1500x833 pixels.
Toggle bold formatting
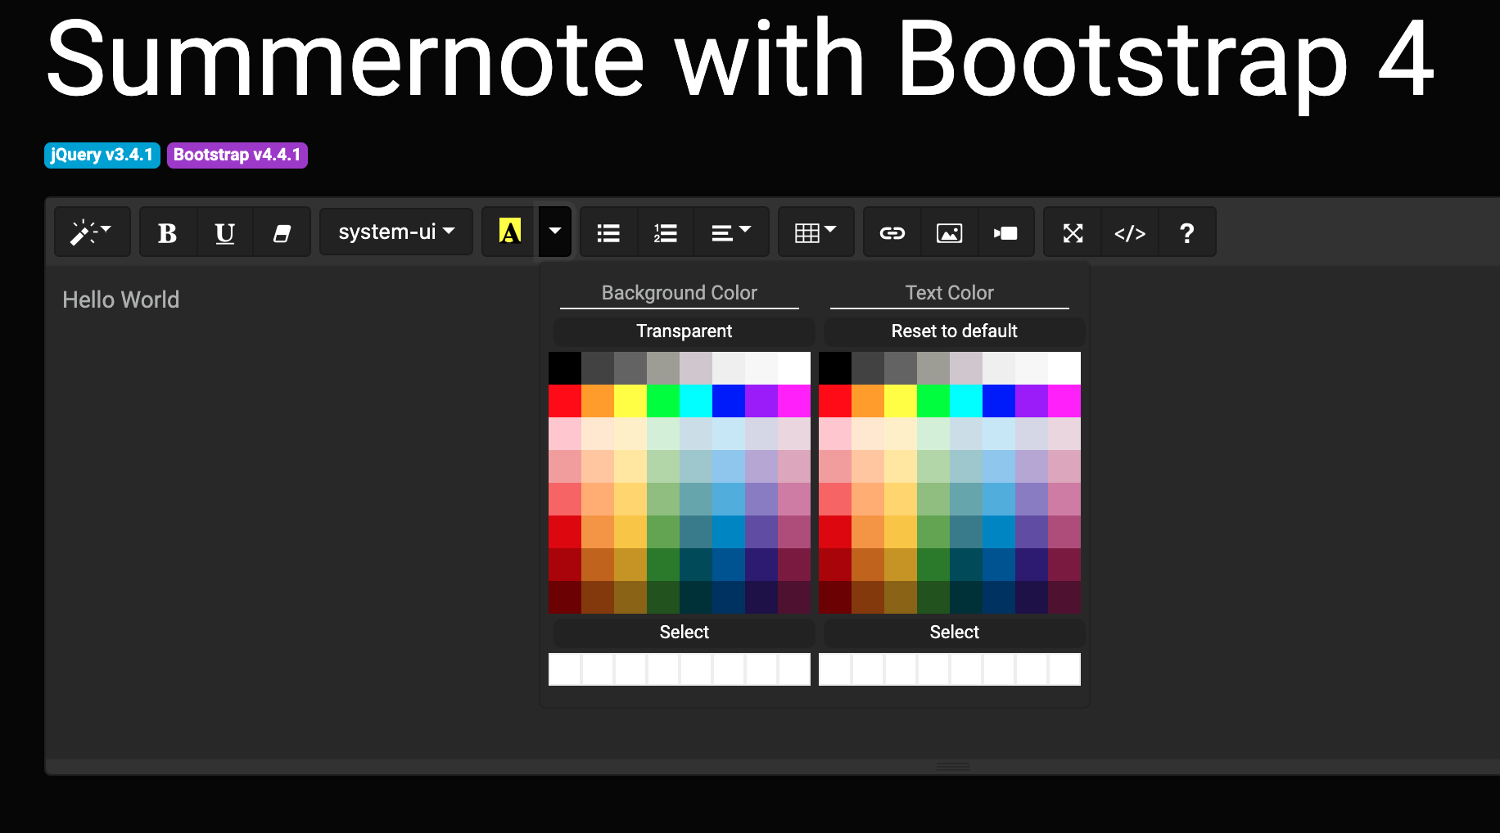168,232
